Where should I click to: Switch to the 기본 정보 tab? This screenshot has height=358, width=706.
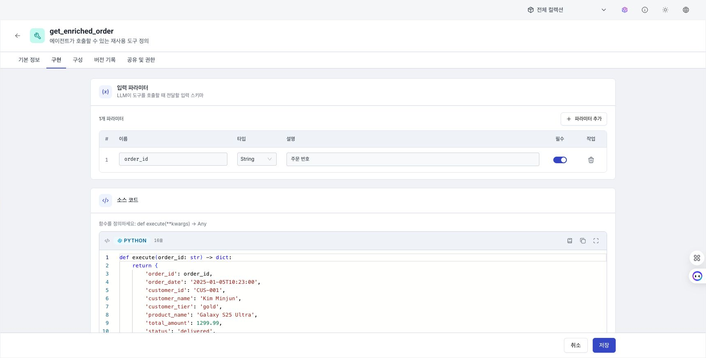29,60
